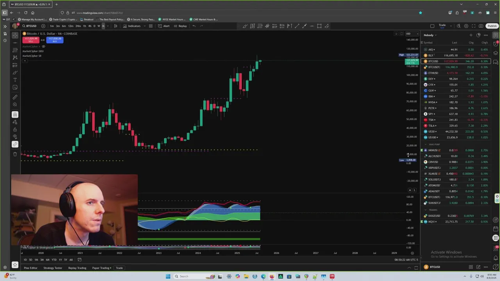Open the Paper Trading tab
The width and height of the screenshot is (500, 281).
tap(102, 268)
